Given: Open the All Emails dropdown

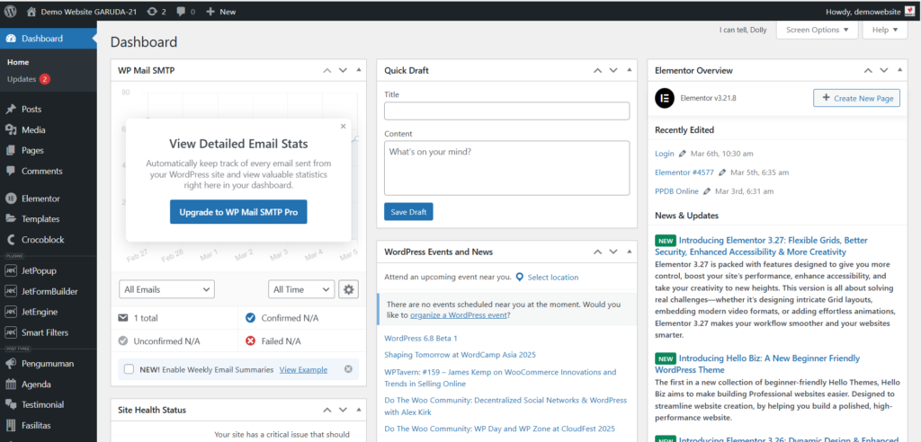Looking at the screenshot, I should (x=166, y=289).
